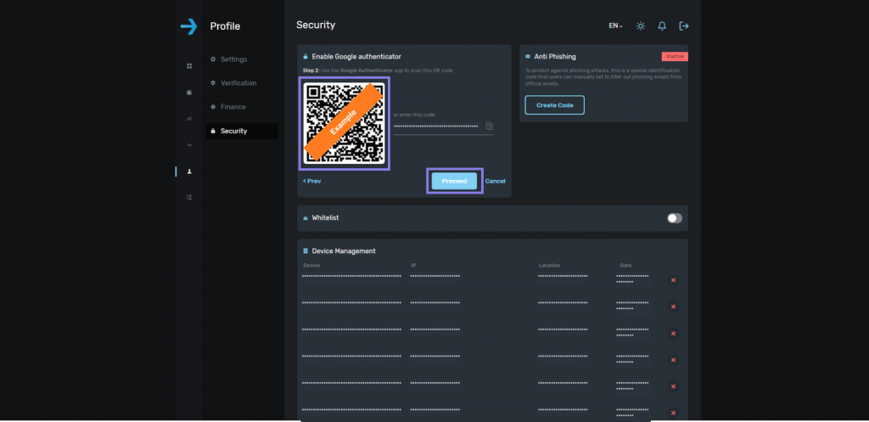
Task: Go back with the Prev link
Action: (312, 182)
